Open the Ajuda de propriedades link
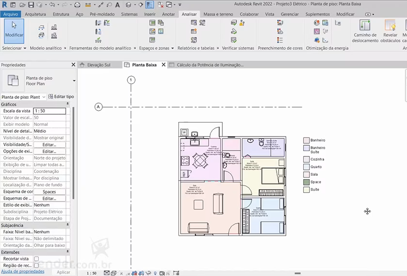 coord(23,272)
